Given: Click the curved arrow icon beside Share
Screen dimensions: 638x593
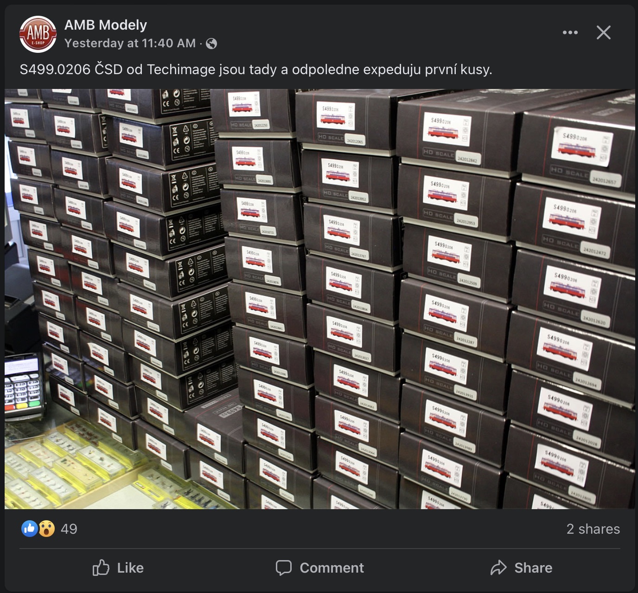Looking at the screenshot, I should pyautogui.click(x=498, y=568).
